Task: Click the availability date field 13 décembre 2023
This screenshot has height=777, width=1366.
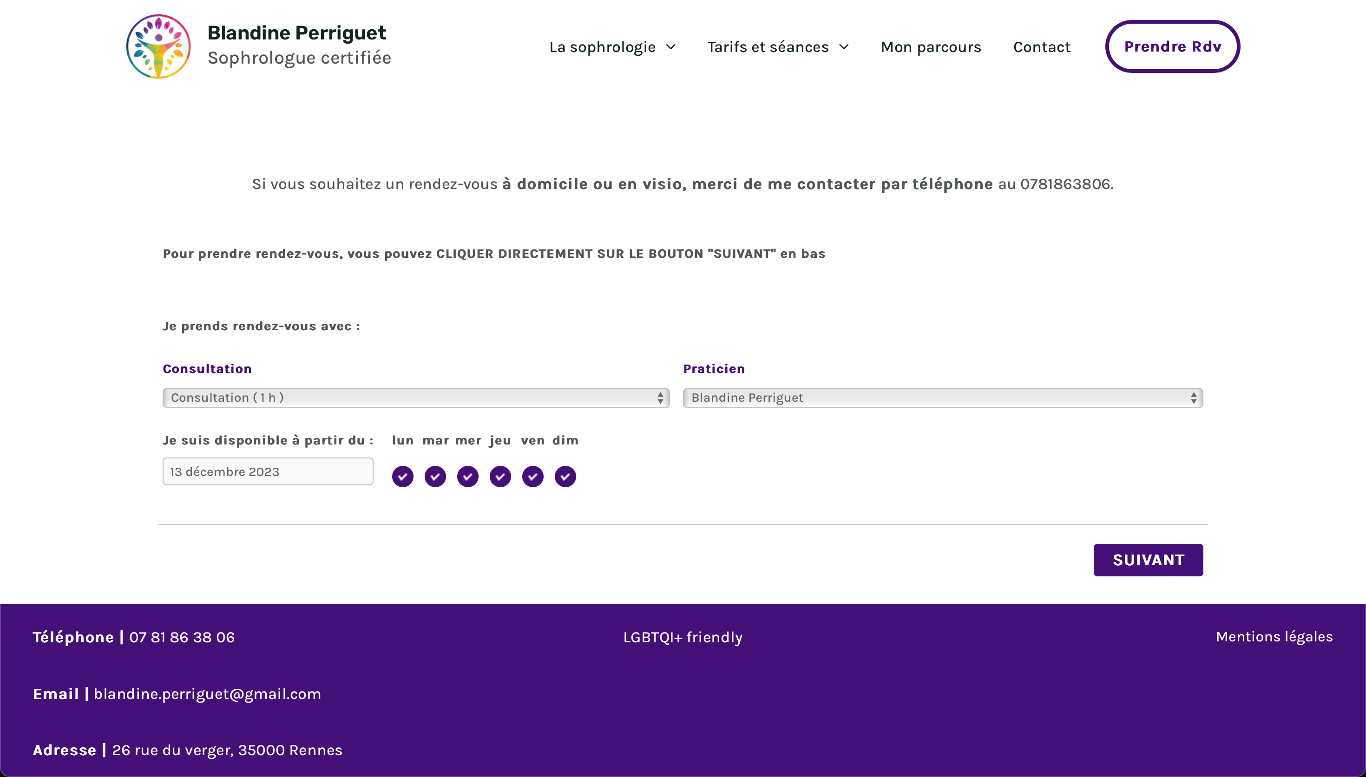Action: click(x=268, y=472)
